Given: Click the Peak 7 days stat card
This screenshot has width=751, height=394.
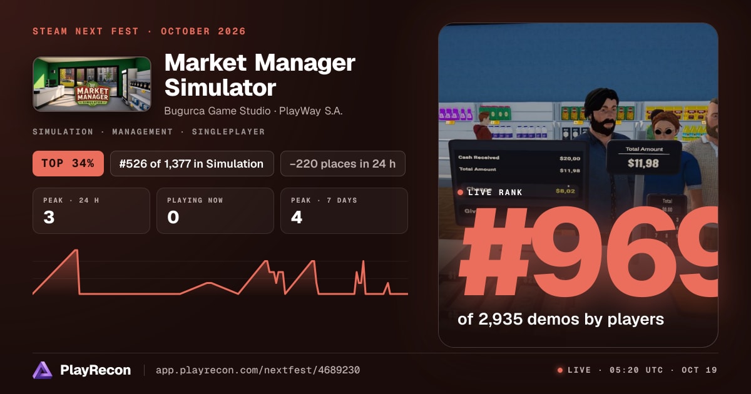Looking at the screenshot, I should (344, 211).
